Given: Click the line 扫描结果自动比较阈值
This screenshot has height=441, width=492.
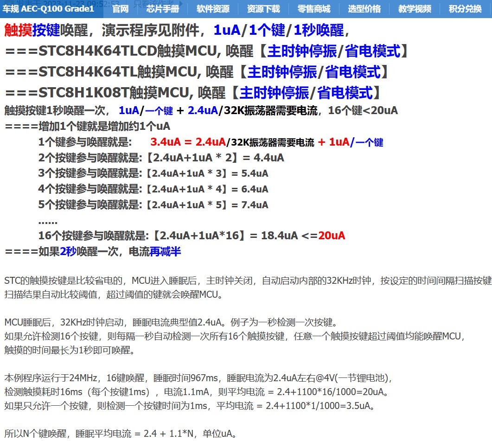Looking at the screenshot, I should (x=113, y=294).
